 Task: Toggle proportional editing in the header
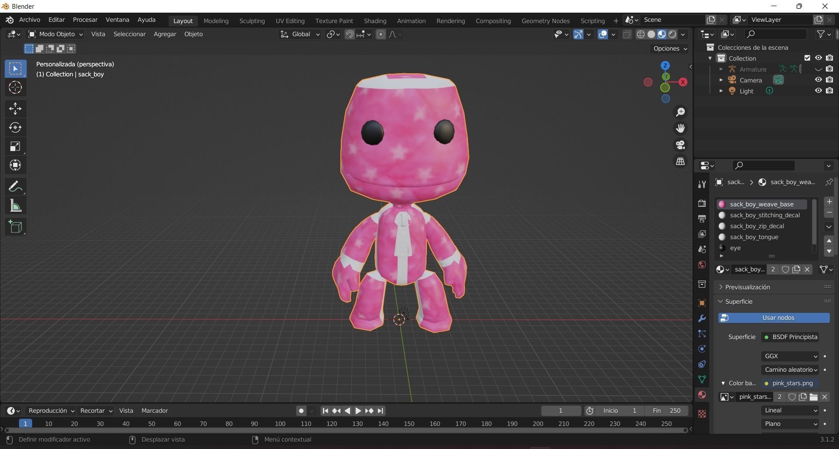(381, 34)
